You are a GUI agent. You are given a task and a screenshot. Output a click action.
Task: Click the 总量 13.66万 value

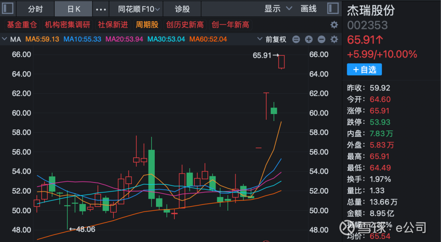(x=383, y=202)
